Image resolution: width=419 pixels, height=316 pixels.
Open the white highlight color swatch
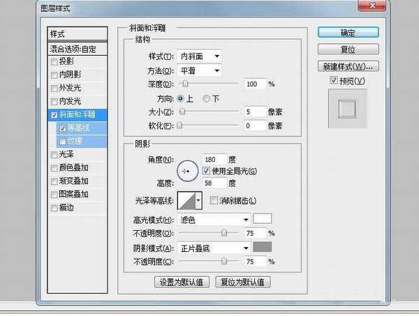(x=263, y=218)
